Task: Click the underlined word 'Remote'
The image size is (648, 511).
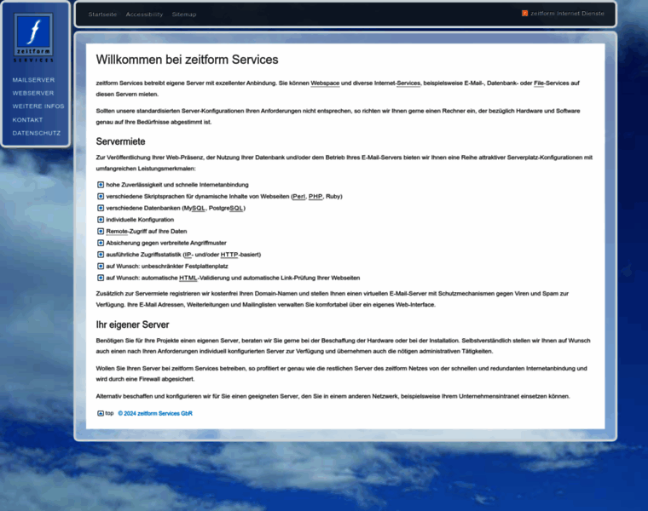Action: click(117, 231)
